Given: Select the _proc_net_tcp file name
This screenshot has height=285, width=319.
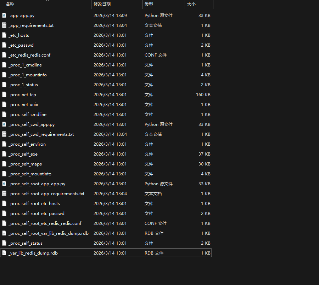Looking at the screenshot, I should (x=22, y=95).
